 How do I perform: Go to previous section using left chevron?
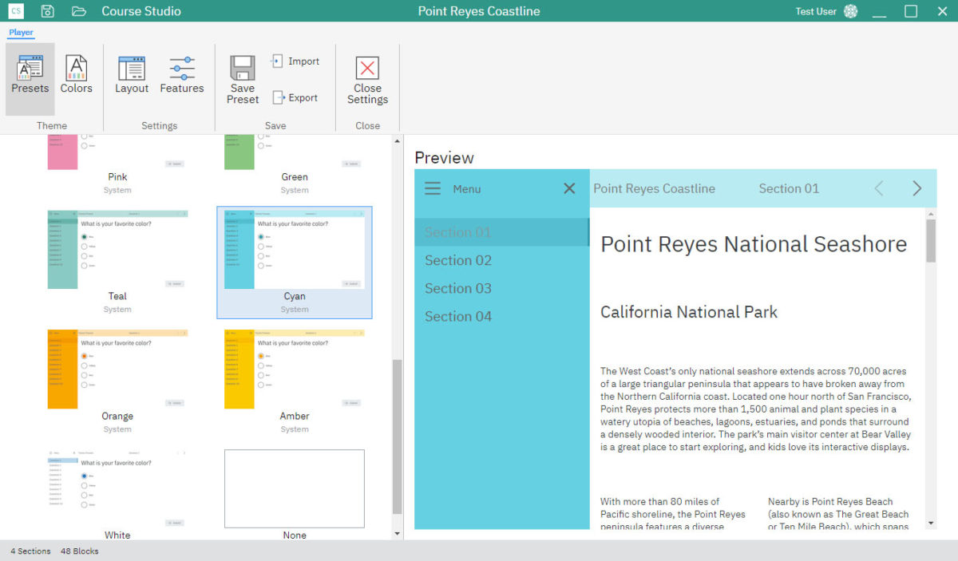point(879,188)
